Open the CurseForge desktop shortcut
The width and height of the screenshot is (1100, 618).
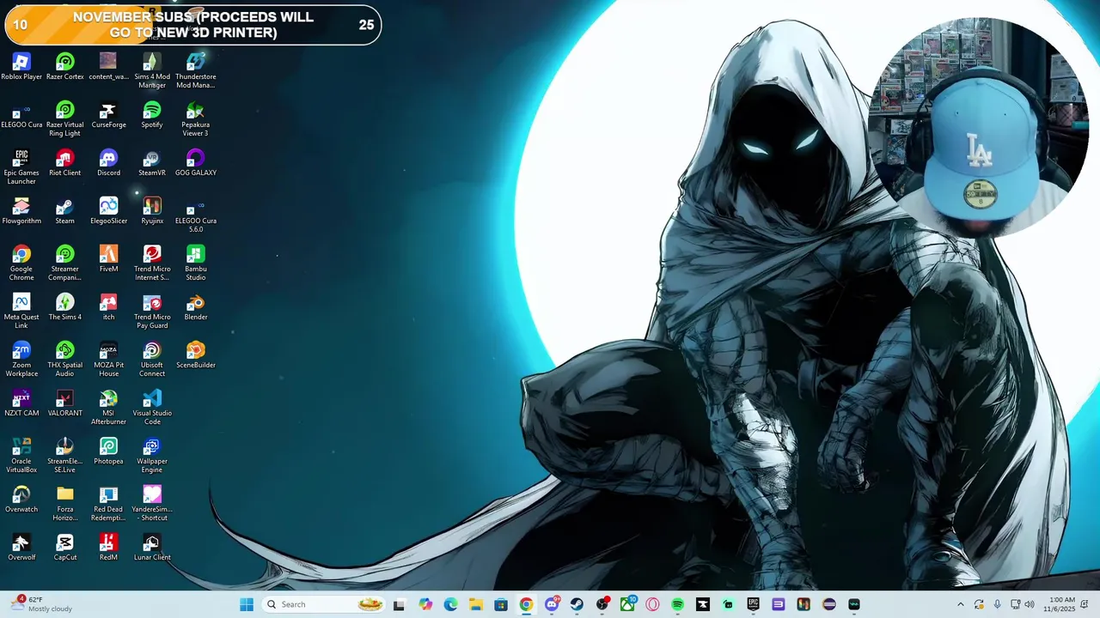pos(108,115)
